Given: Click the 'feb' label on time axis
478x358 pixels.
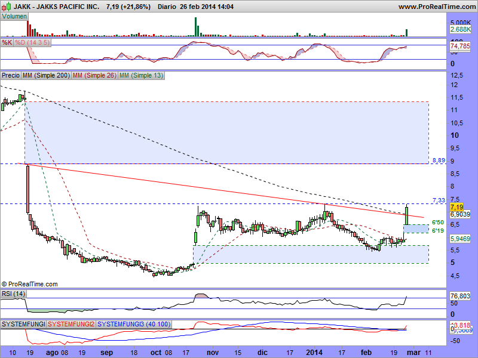Looking at the screenshot, I should 366,353.
